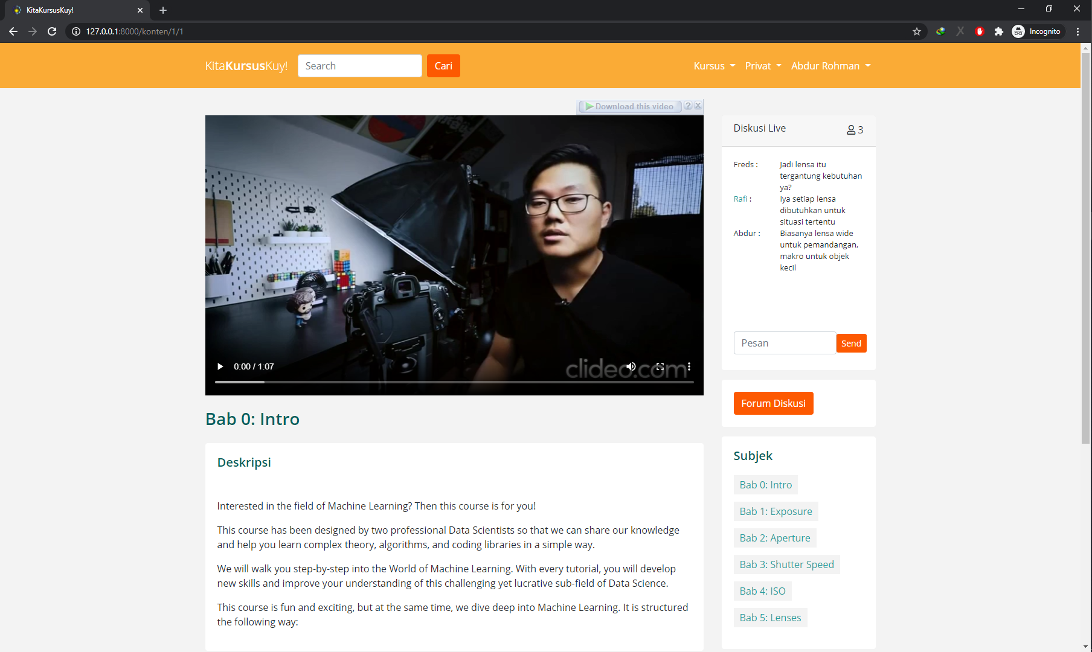Play the course video
This screenshot has width=1092, height=652.
pos(220,366)
